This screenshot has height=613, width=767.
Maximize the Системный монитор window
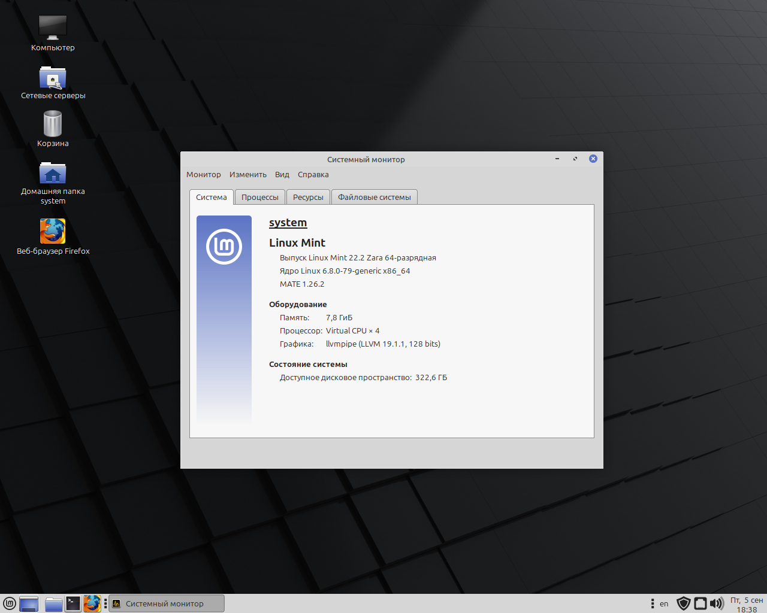click(575, 159)
